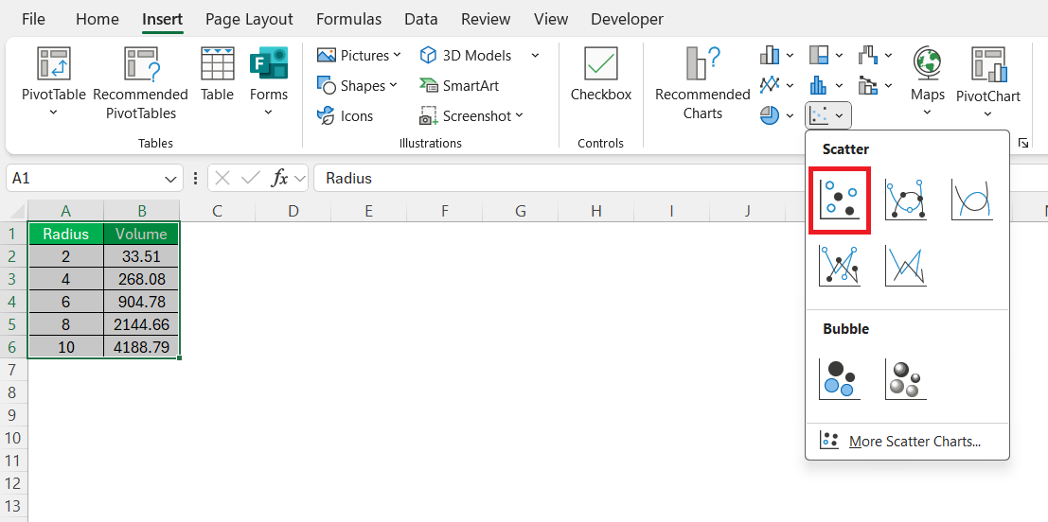This screenshot has width=1048, height=522.
Task: Select column header E
Action: click(x=369, y=211)
